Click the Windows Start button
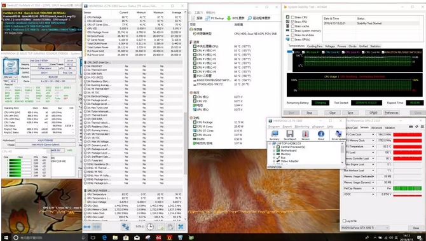The height and width of the screenshot is (241, 426). pos(6,237)
